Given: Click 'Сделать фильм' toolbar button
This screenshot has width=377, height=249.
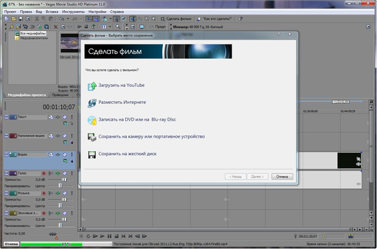Looking at the screenshot, I should tap(176, 19).
